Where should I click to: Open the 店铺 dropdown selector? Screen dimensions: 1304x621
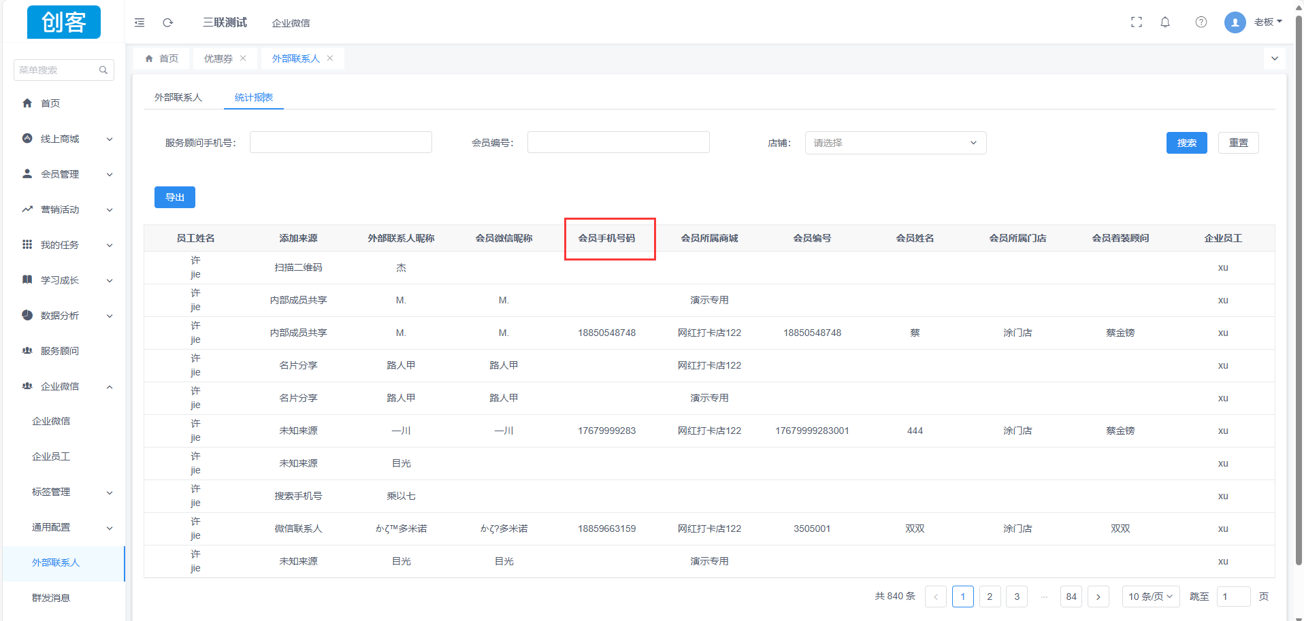click(896, 143)
